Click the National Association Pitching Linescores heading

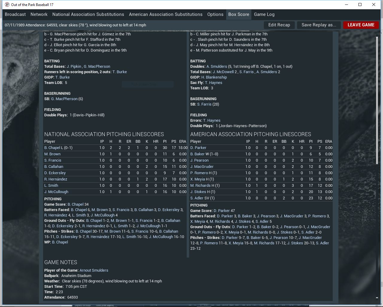(x=104, y=134)
